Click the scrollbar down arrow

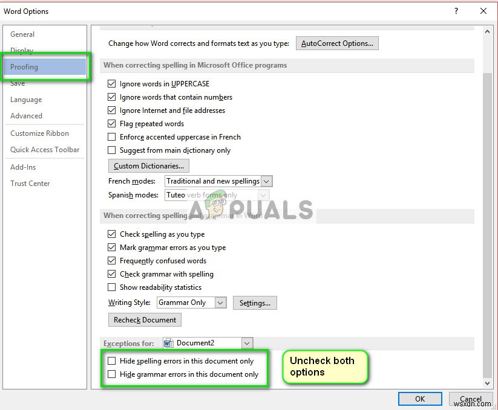point(488,383)
